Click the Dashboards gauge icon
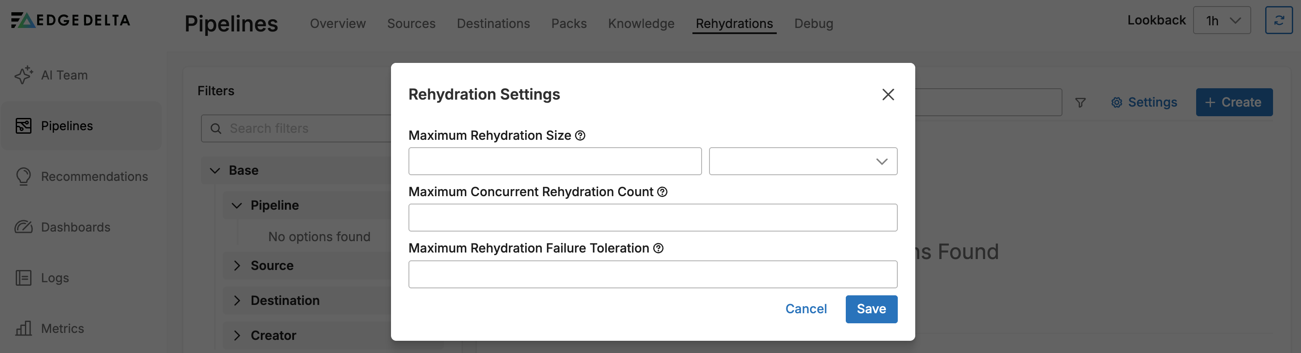This screenshot has height=353, width=1301. coord(24,227)
